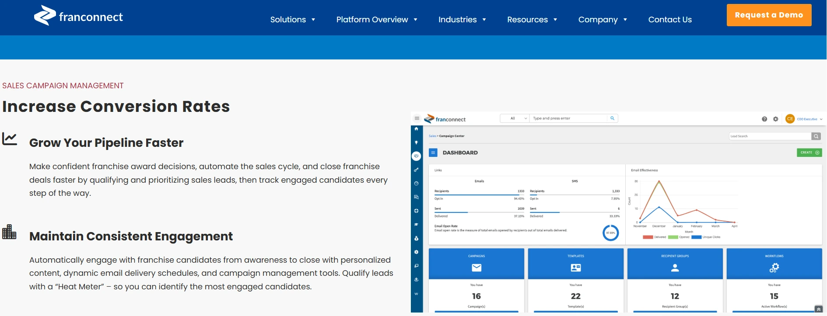Viewport: 827px width, 316px height.
Task: Select the gauge icon in dashboard sidebar
Action: click(416, 184)
